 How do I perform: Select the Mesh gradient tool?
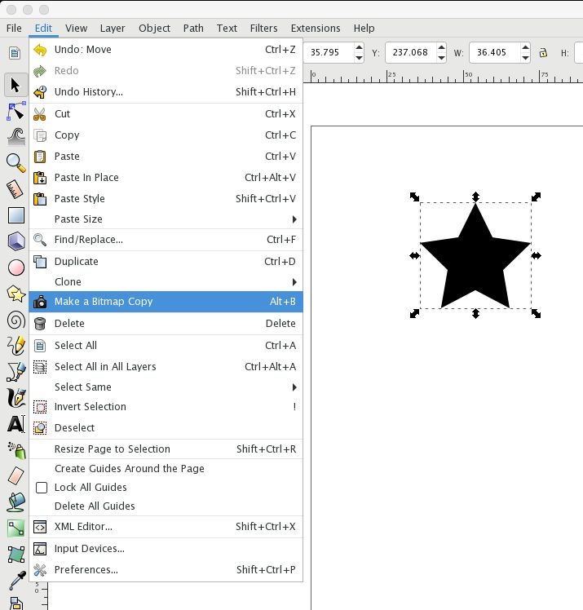pyautogui.click(x=15, y=554)
